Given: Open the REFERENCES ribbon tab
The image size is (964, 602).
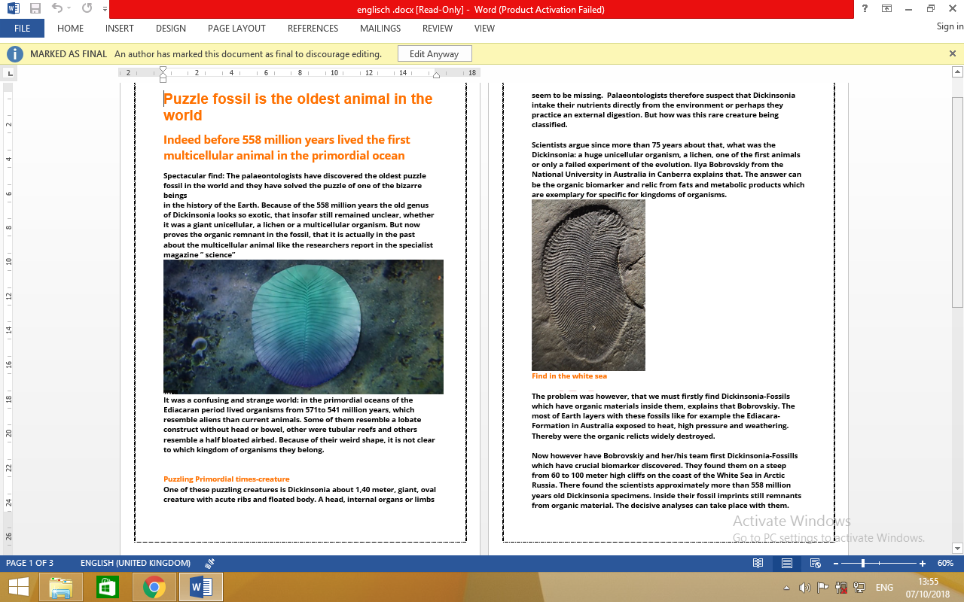Looking at the screenshot, I should tap(313, 29).
